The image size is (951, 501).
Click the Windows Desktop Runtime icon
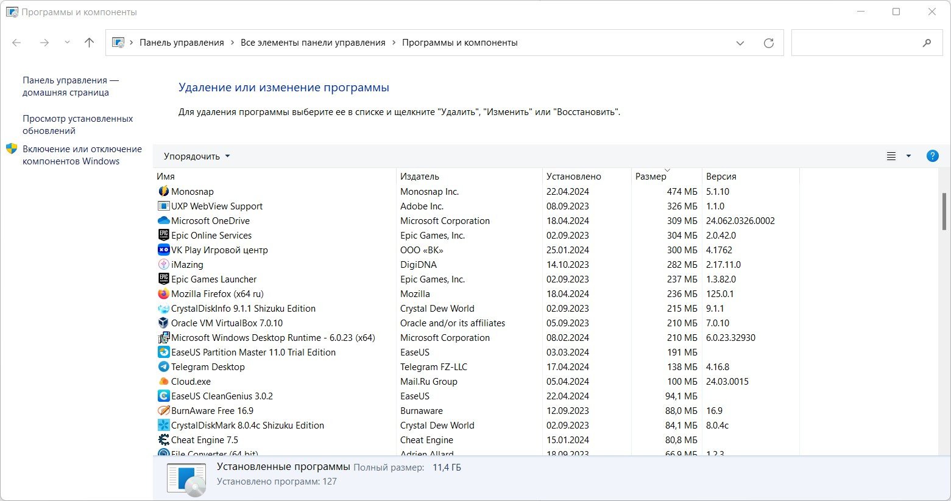[163, 337]
